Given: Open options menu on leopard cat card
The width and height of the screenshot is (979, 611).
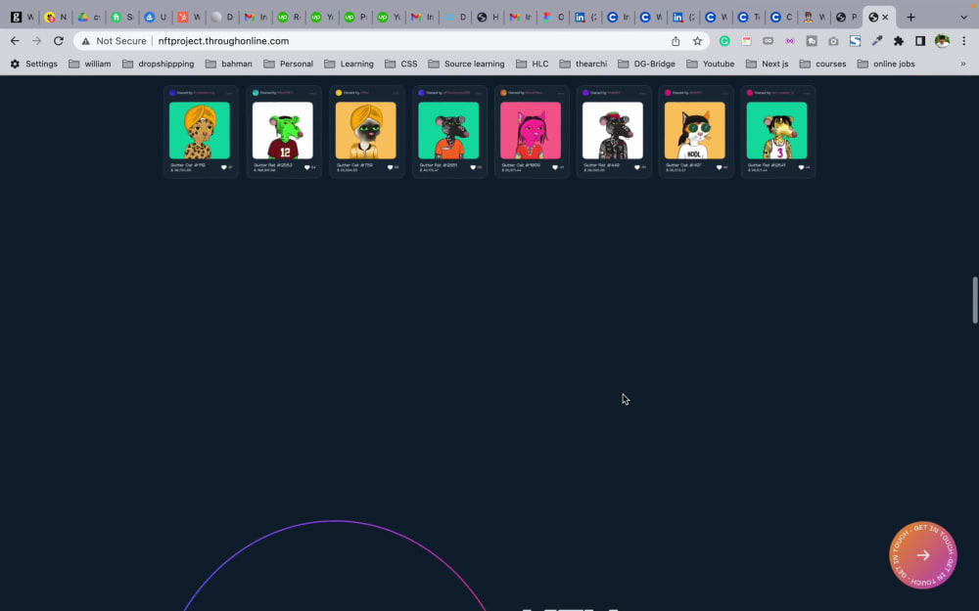Looking at the screenshot, I should [x=230, y=93].
